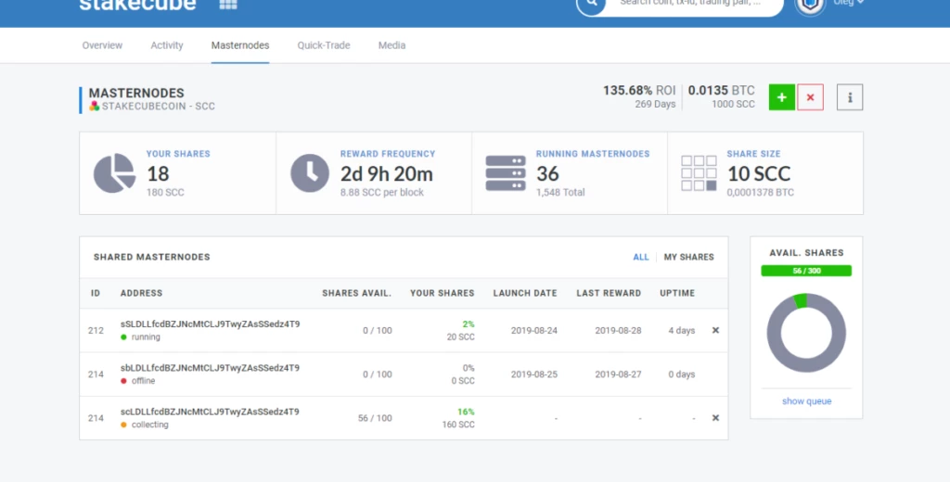This screenshot has height=482, width=950.
Task: Click launch date 2019-08-25
Action: [x=533, y=374]
